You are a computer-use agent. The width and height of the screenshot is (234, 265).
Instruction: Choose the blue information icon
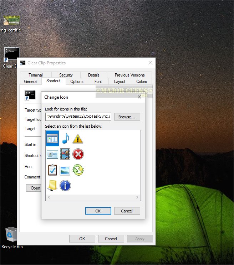pos(65,186)
